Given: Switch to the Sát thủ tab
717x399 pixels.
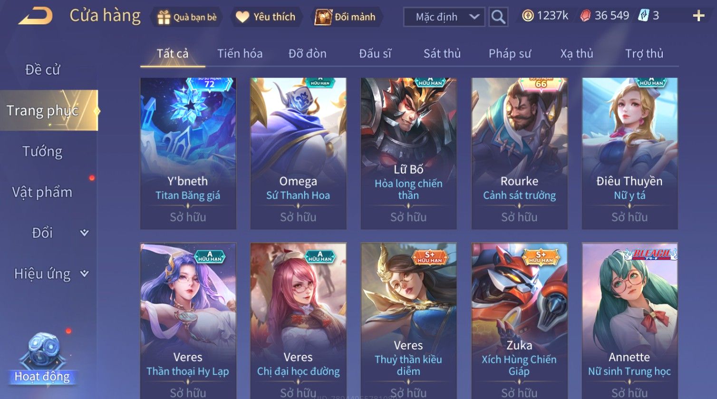Looking at the screenshot, I should pyautogui.click(x=442, y=54).
